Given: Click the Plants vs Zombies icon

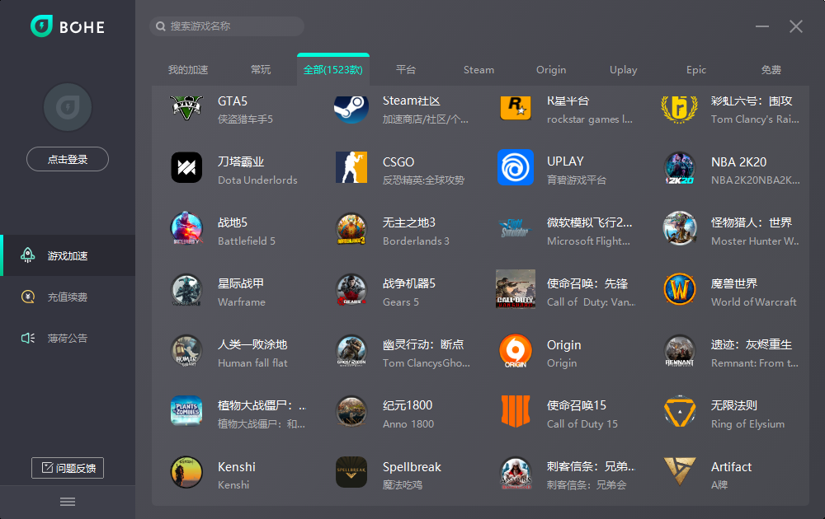Looking at the screenshot, I should tap(186, 411).
